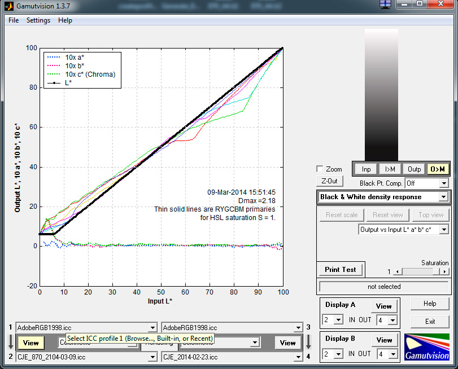The height and width of the screenshot is (369, 458).
Task: Open the Output vs Input L* a* b* c* dropdown
Action: 443,230
